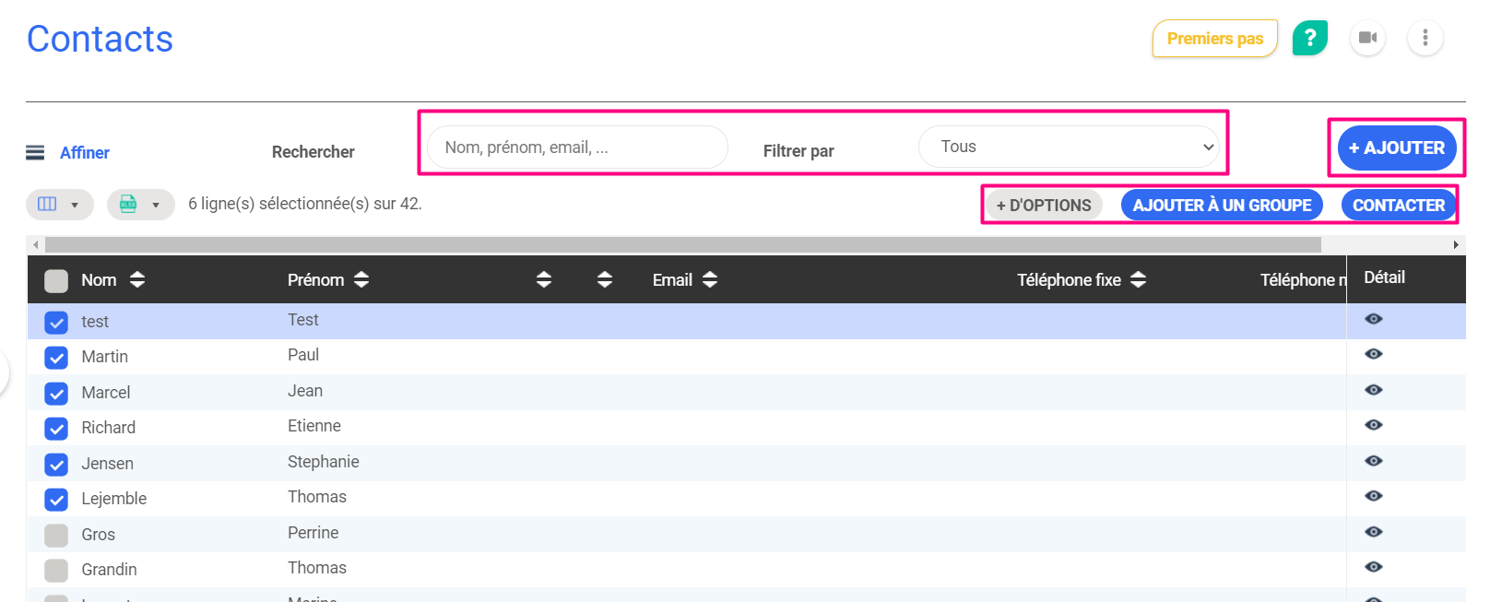This screenshot has width=1490, height=602.
Task: Open the spreadsheet export dropdown
Action: [140, 205]
